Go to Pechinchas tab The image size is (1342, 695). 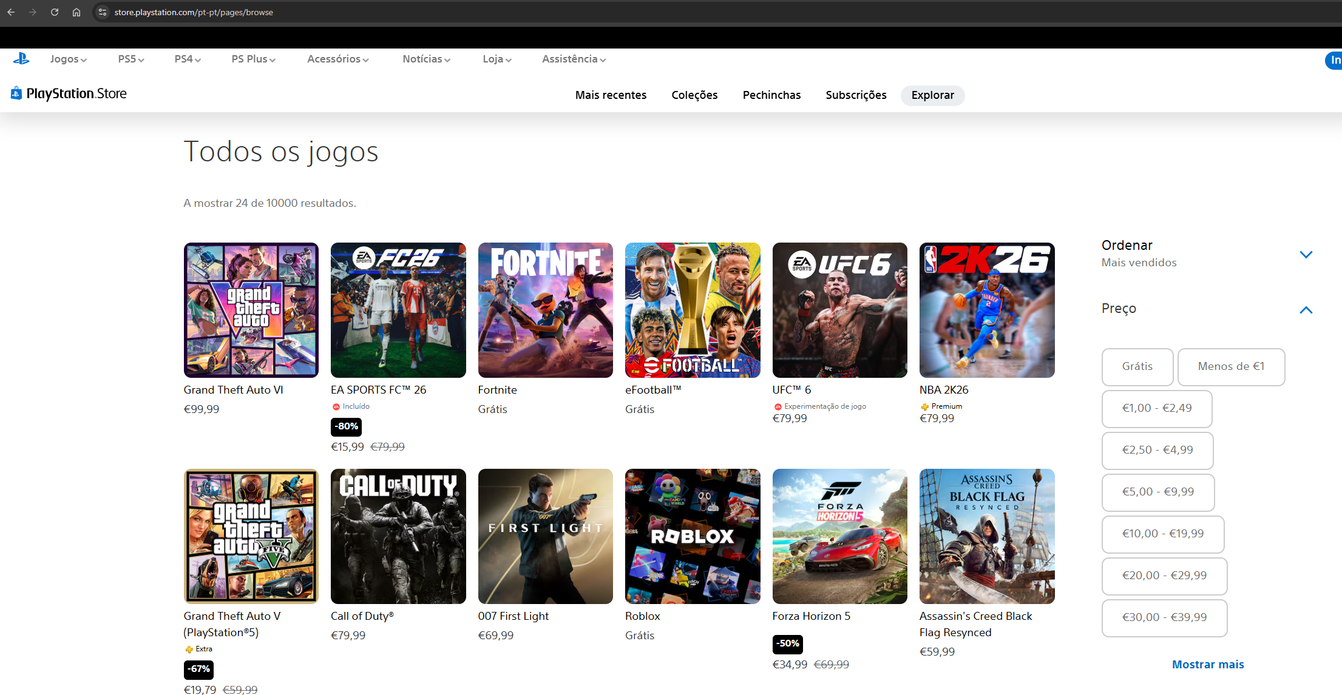(771, 95)
